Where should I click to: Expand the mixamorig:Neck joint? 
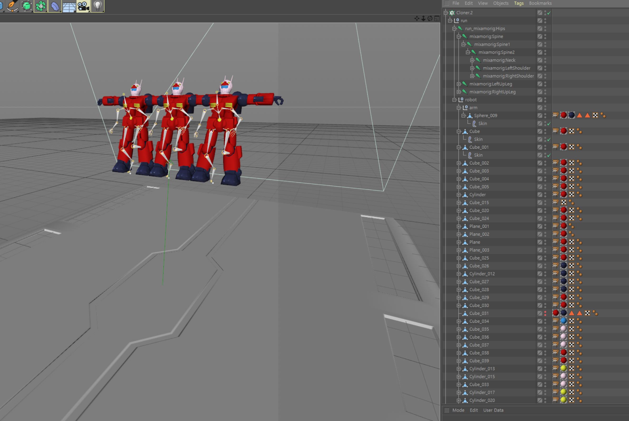coord(472,60)
